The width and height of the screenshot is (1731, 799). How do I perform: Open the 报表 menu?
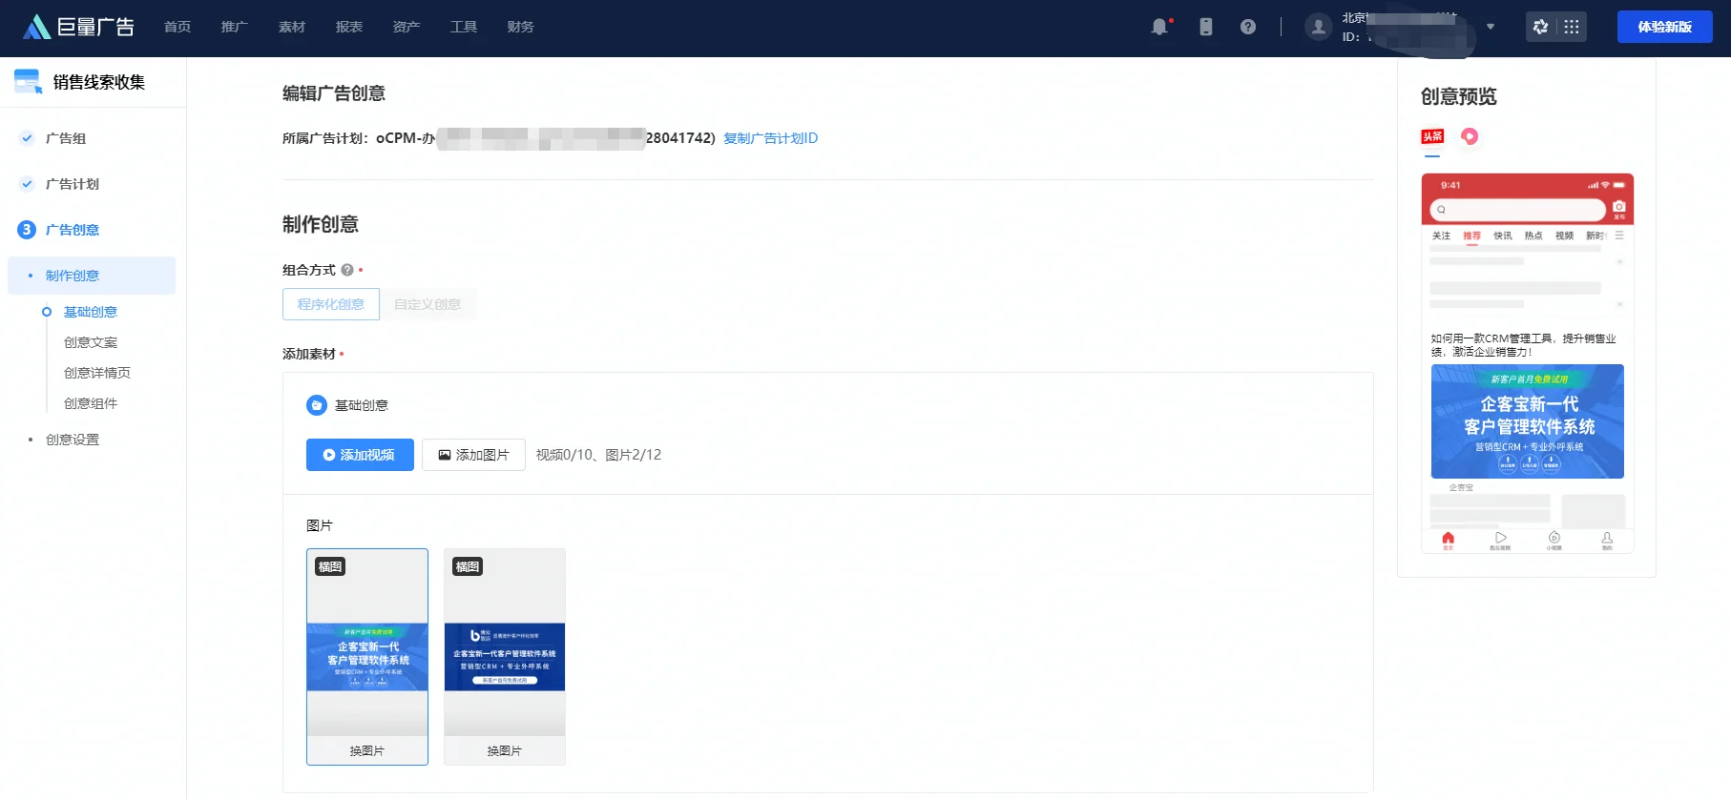coord(349,27)
